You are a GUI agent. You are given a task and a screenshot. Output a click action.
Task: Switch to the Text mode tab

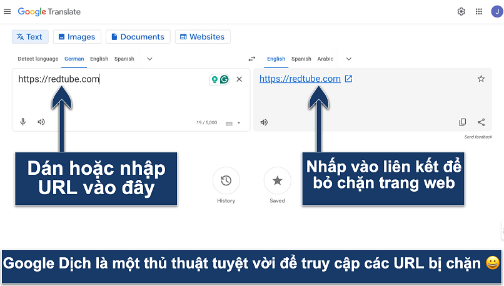30,37
